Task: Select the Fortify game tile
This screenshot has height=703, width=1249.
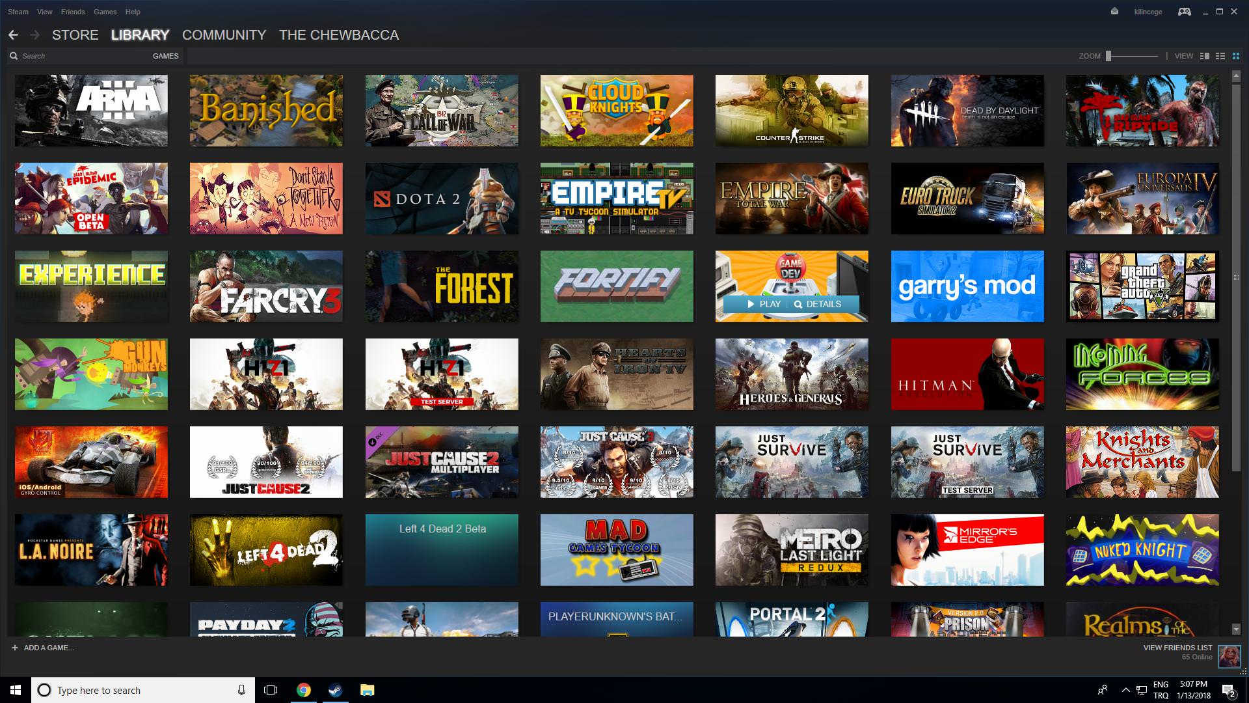Action: 617,286
